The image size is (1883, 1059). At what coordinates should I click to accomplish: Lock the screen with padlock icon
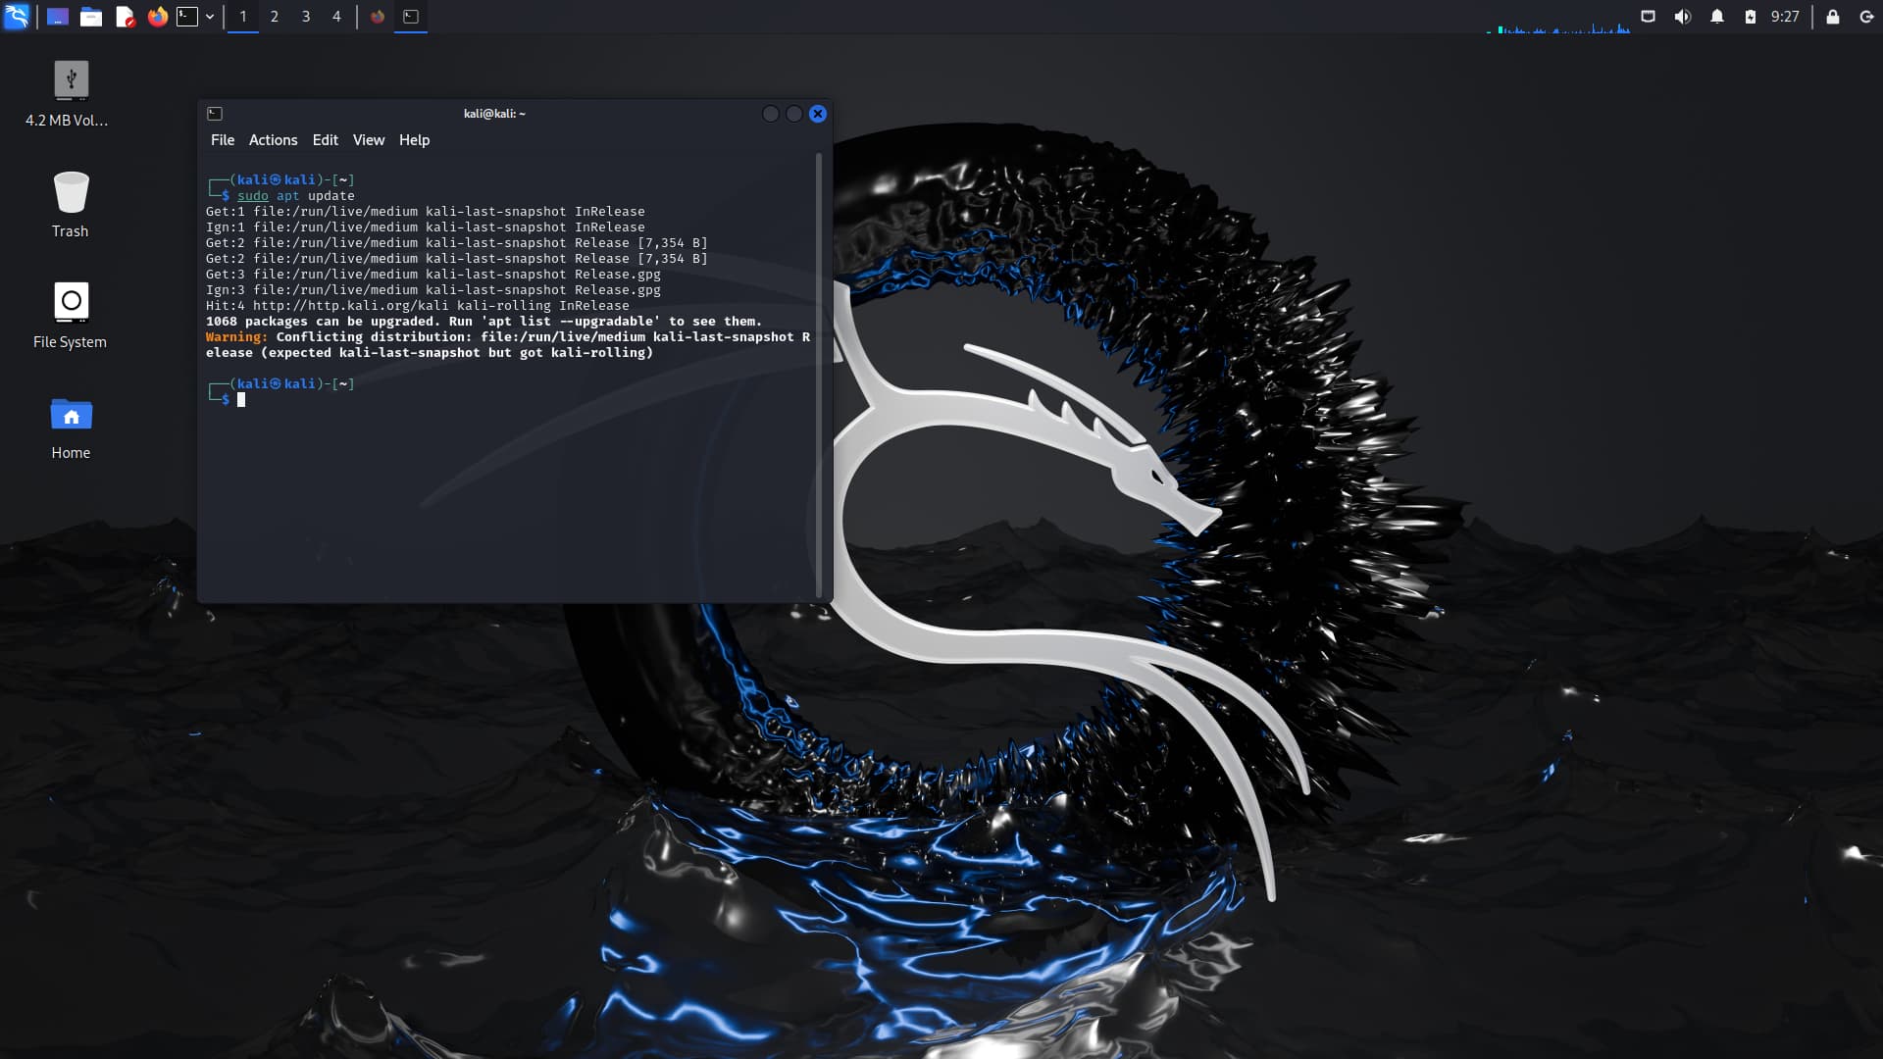pos(1832,17)
